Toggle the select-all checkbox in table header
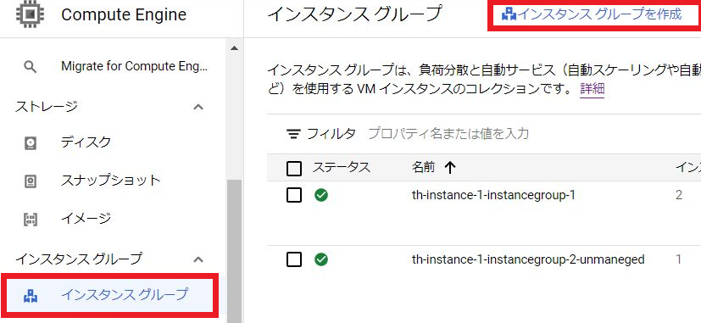 click(294, 169)
